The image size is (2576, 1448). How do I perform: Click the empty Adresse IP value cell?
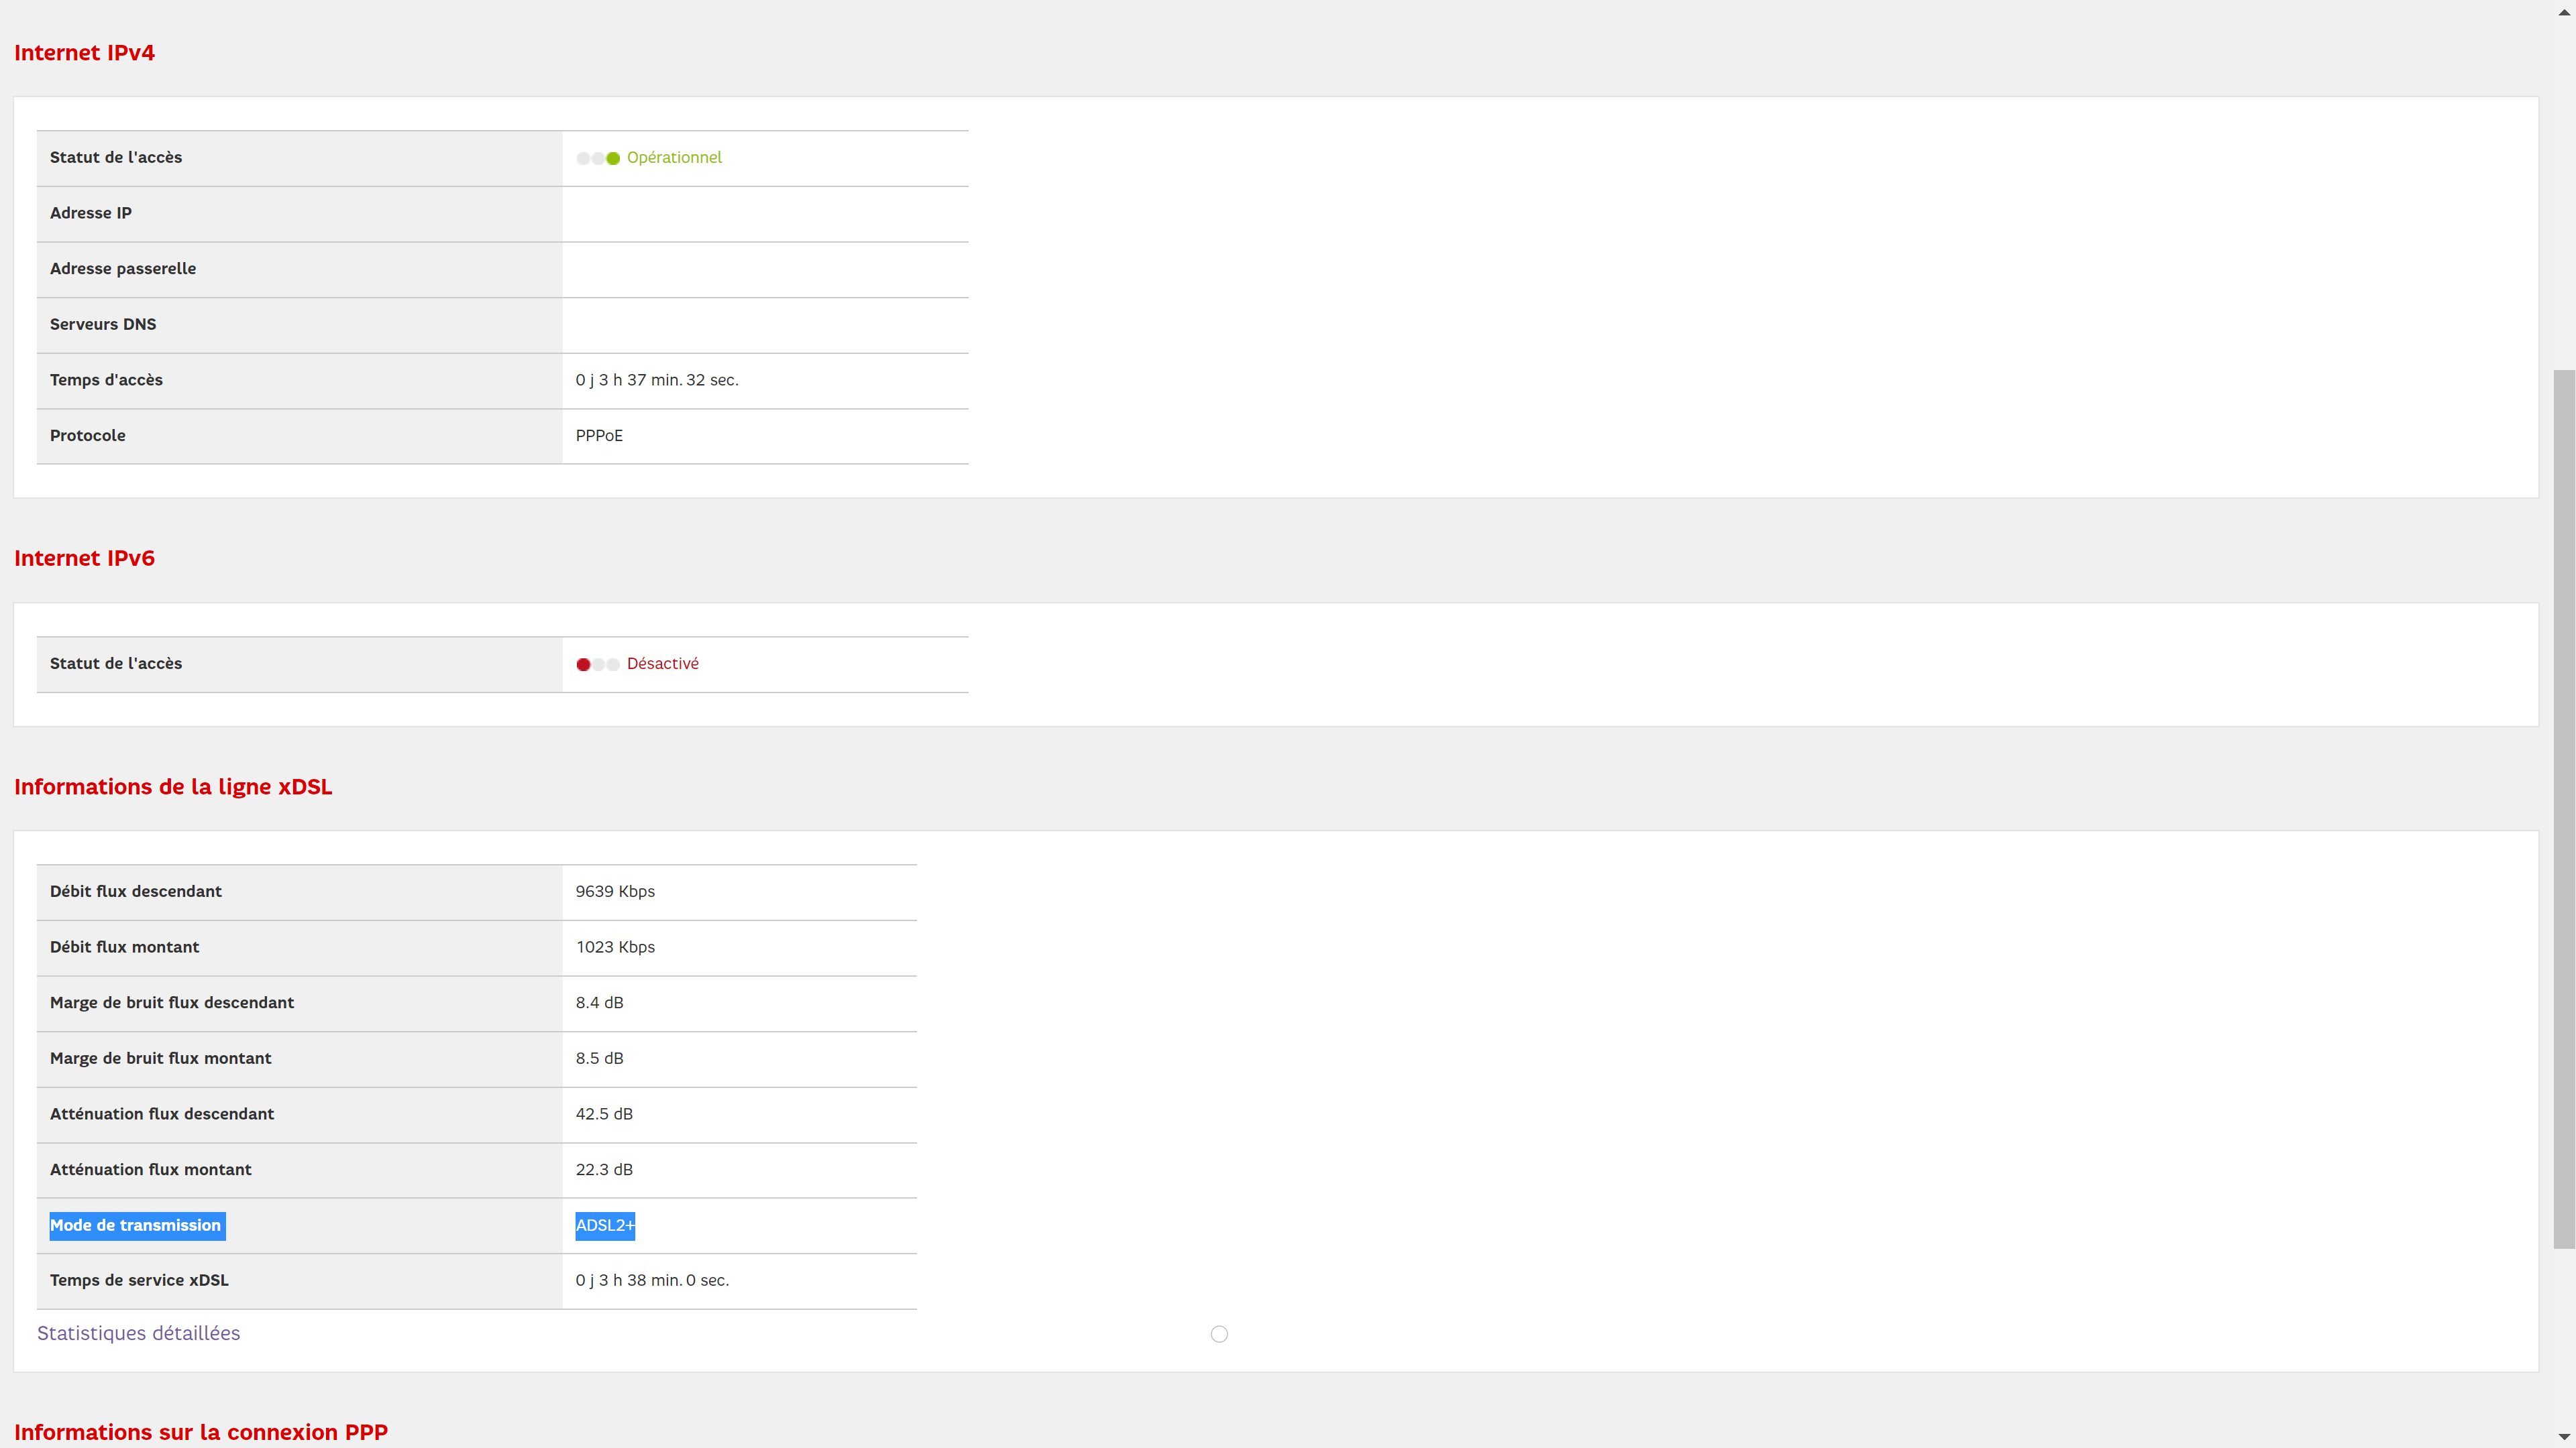click(765, 214)
